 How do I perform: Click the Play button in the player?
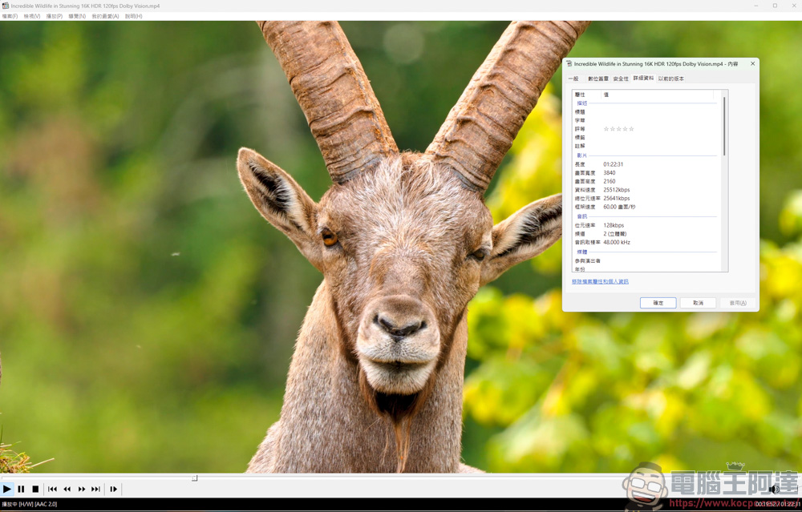coord(7,489)
